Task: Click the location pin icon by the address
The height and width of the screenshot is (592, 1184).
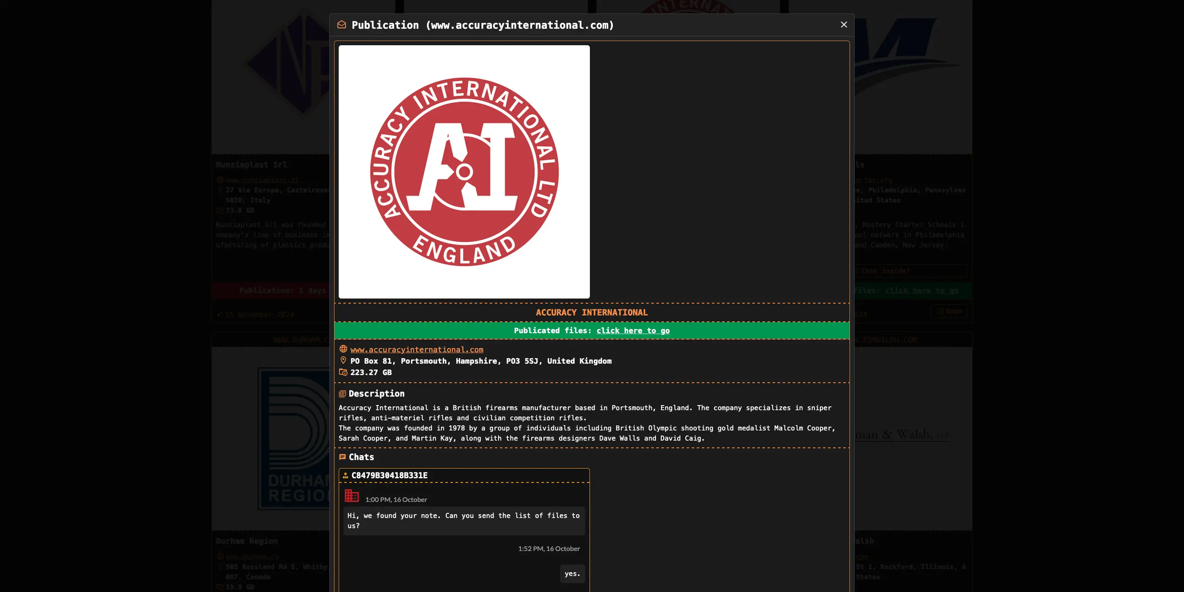Action: (x=343, y=361)
